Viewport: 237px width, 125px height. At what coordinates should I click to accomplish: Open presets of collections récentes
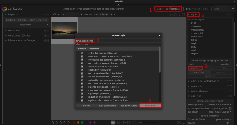(x=48, y=36)
